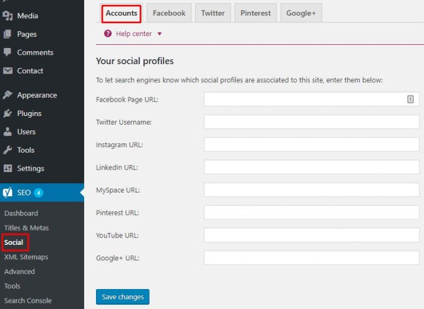Click the Help center question mark icon
The height and width of the screenshot is (309, 424).
(x=108, y=34)
